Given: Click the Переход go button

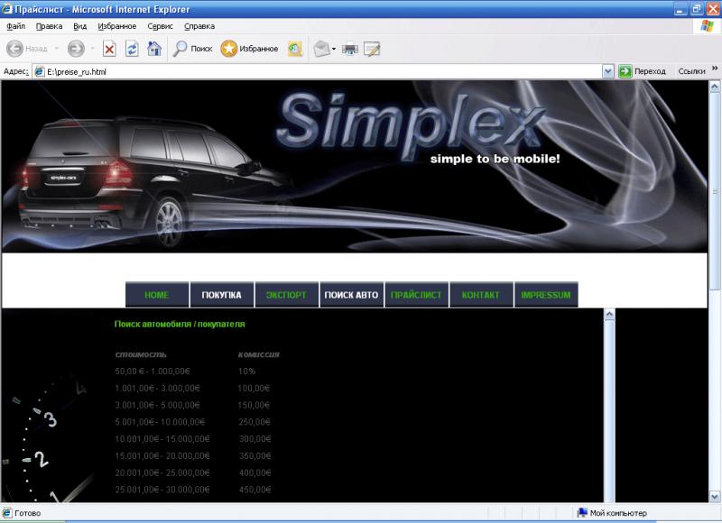Looking at the screenshot, I should (x=642, y=71).
